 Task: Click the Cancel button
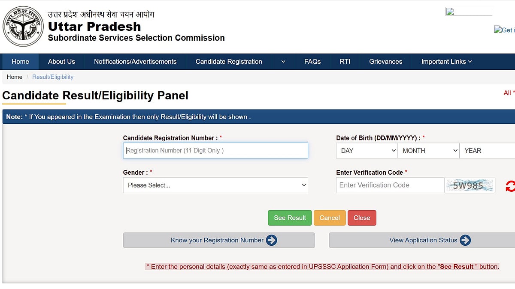330,217
